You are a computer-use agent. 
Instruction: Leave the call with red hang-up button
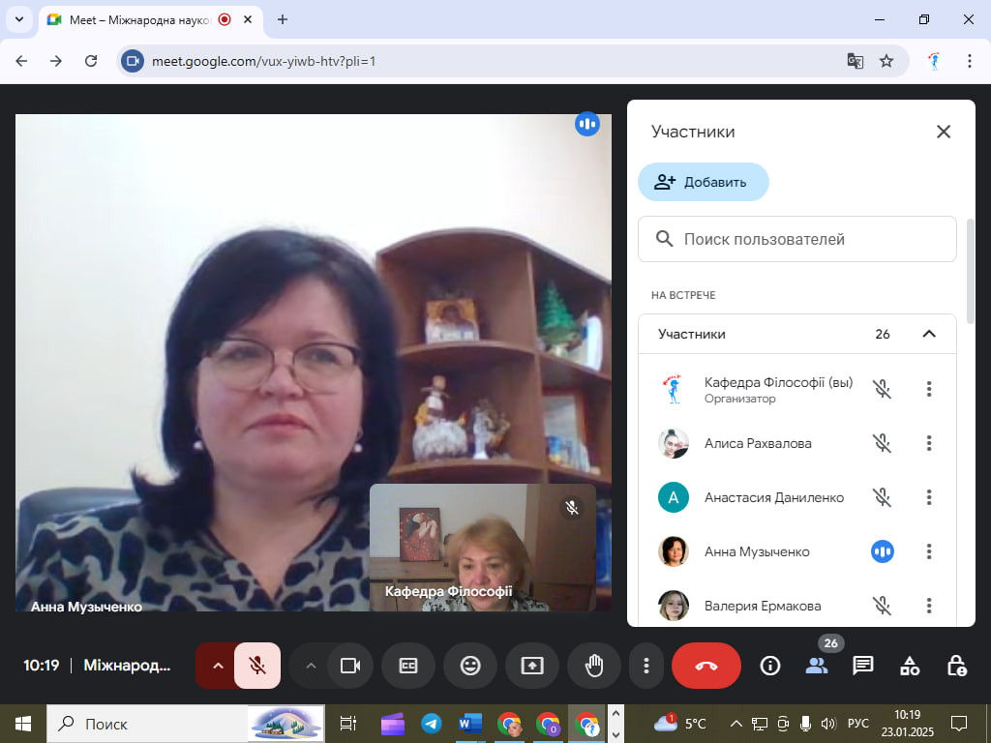point(706,666)
